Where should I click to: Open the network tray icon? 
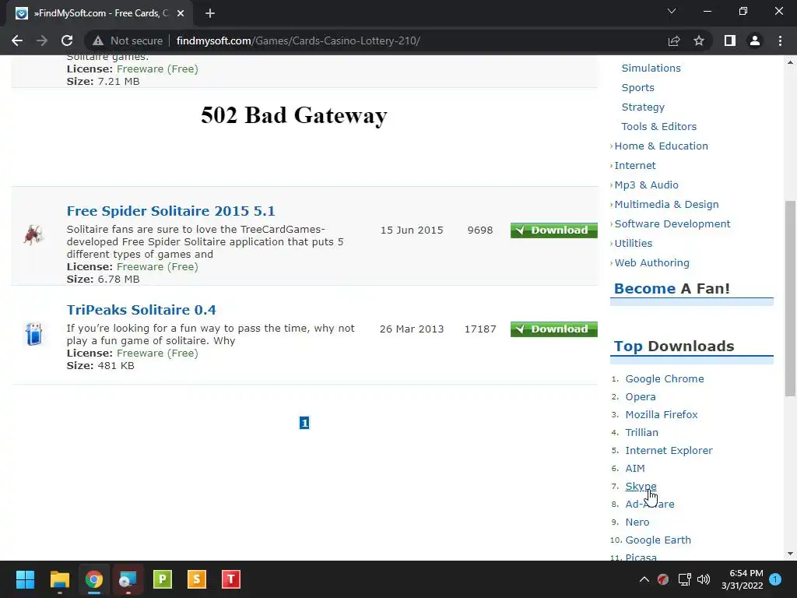[x=685, y=579]
